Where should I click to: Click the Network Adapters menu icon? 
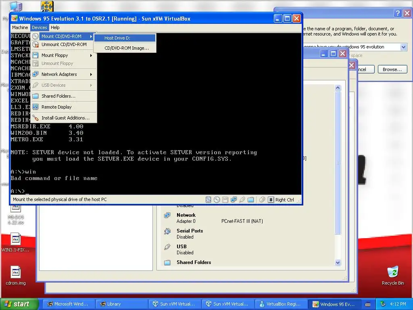click(35, 74)
